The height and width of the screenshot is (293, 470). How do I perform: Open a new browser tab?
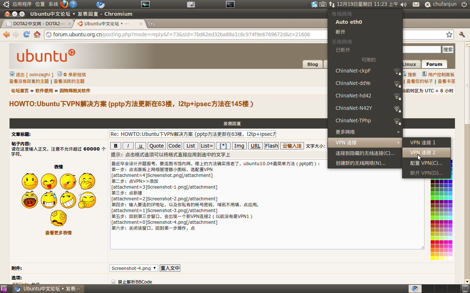pos(152,24)
